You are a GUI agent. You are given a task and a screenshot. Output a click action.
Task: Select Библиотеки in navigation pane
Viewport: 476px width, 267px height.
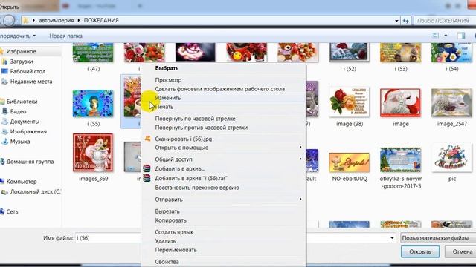[22, 102]
